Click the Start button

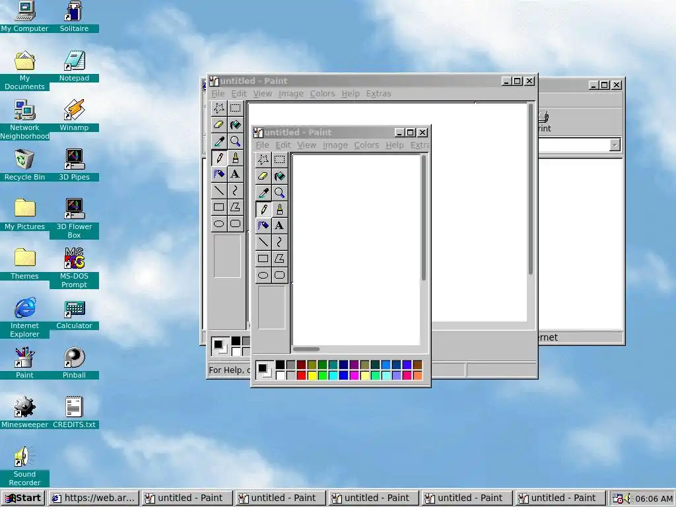coord(23,498)
